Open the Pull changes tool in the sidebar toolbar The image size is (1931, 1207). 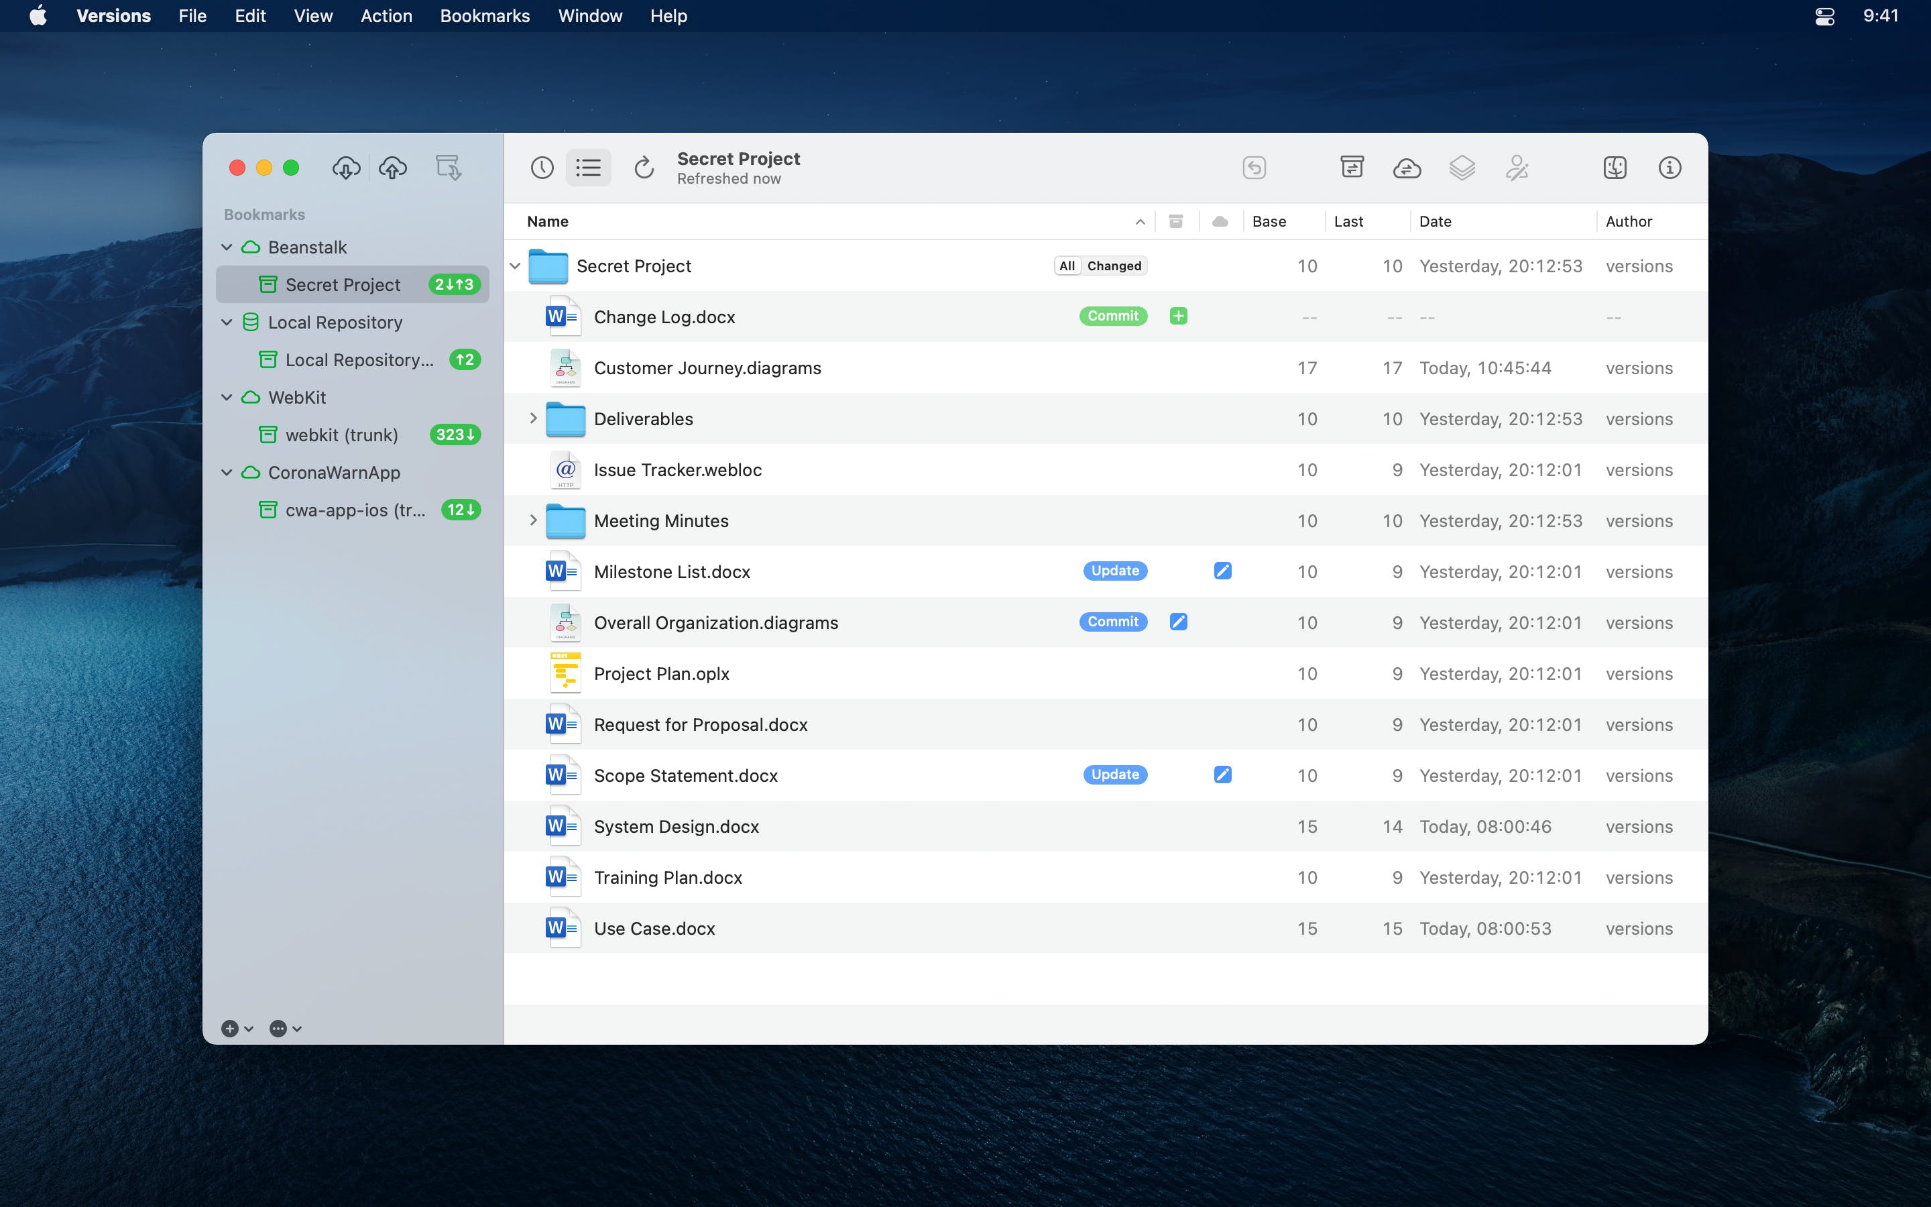346,168
